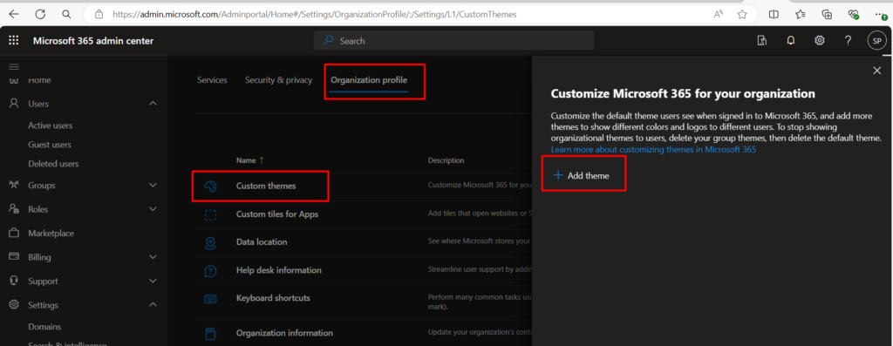Click the Billing nav label
This screenshot has height=346, width=893.
pyautogui.click(x=39, y=256)
